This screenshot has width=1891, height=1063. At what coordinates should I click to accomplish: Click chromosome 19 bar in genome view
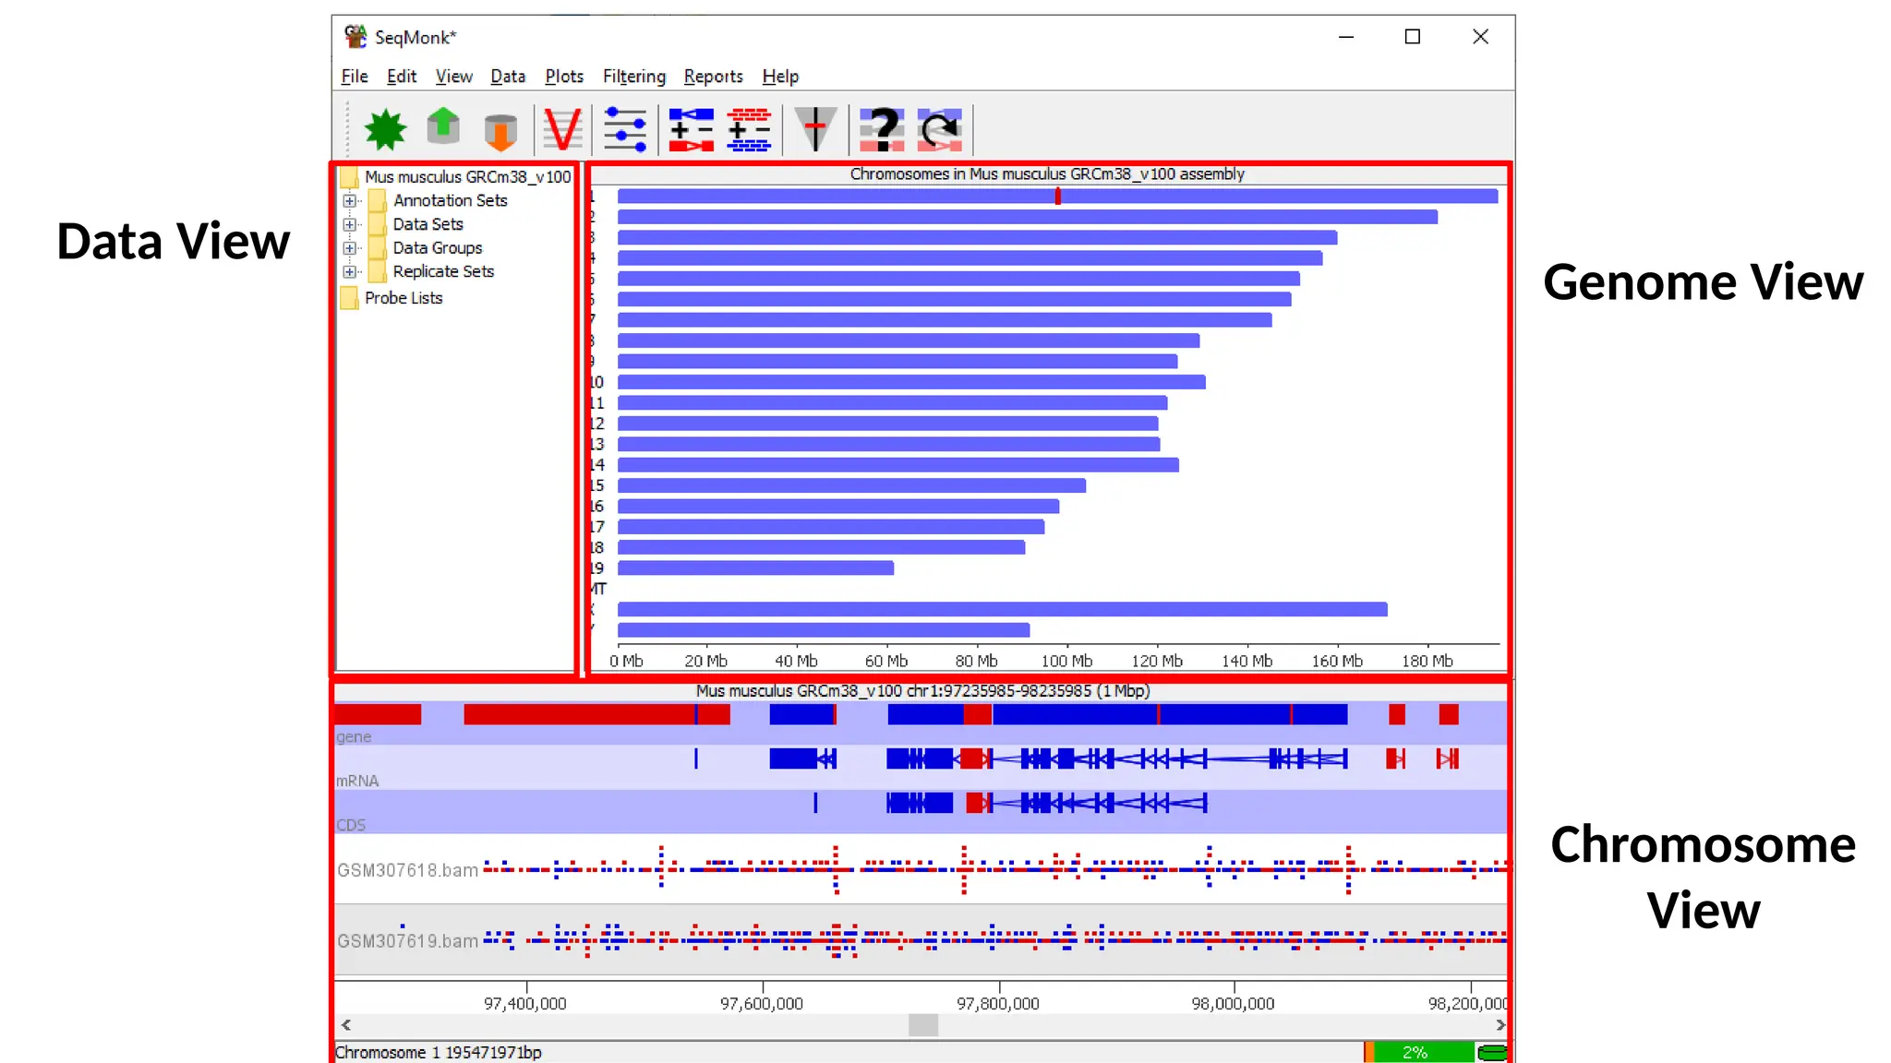(755, 568)
